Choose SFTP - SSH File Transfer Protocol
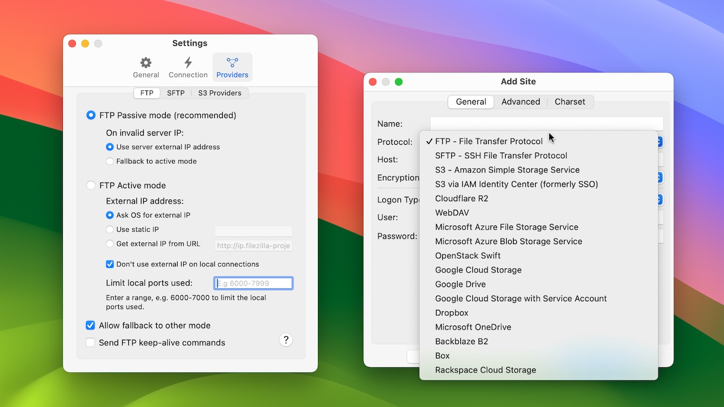 pyautogui.click(x=538, y=155)
